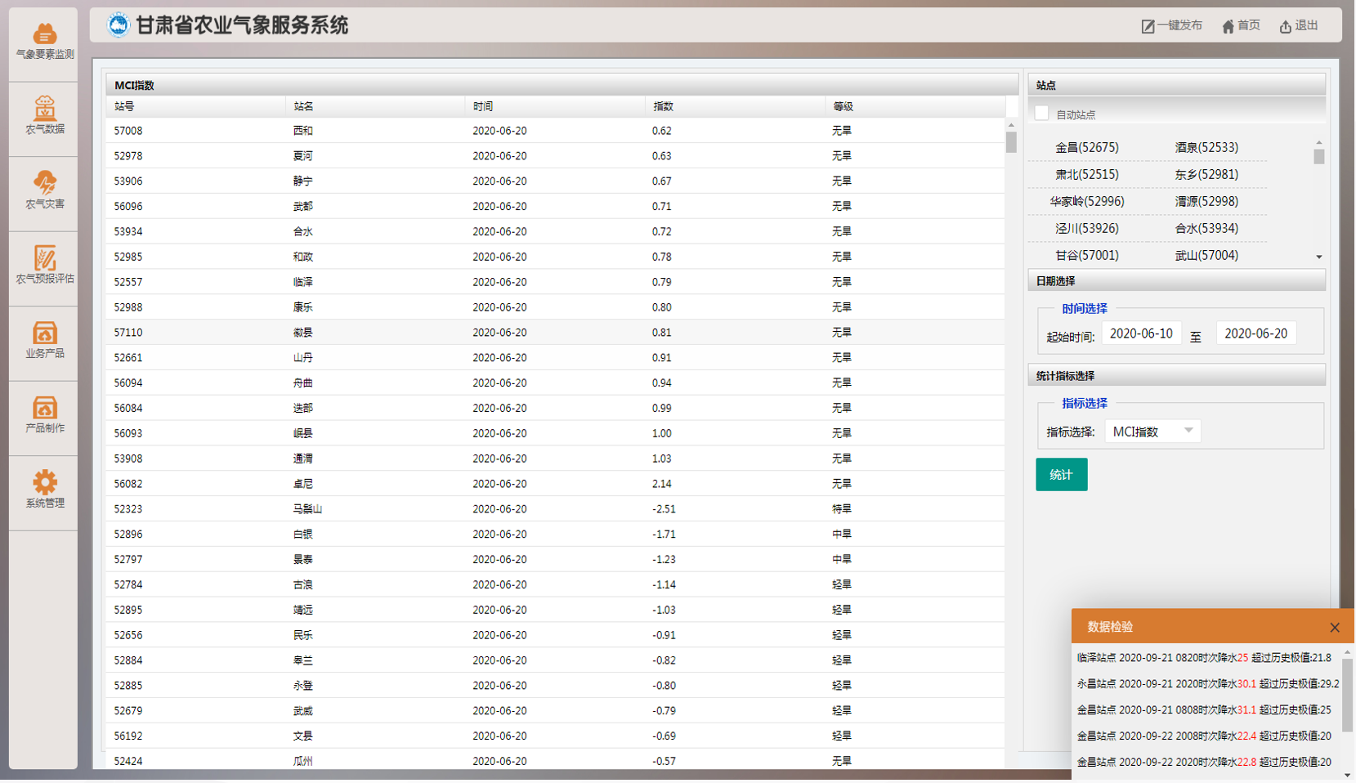The width and height of the screenshot is (1356, 783).
Task: Open 临泽站点 0820 precipitation alert
Action: 1204,658
